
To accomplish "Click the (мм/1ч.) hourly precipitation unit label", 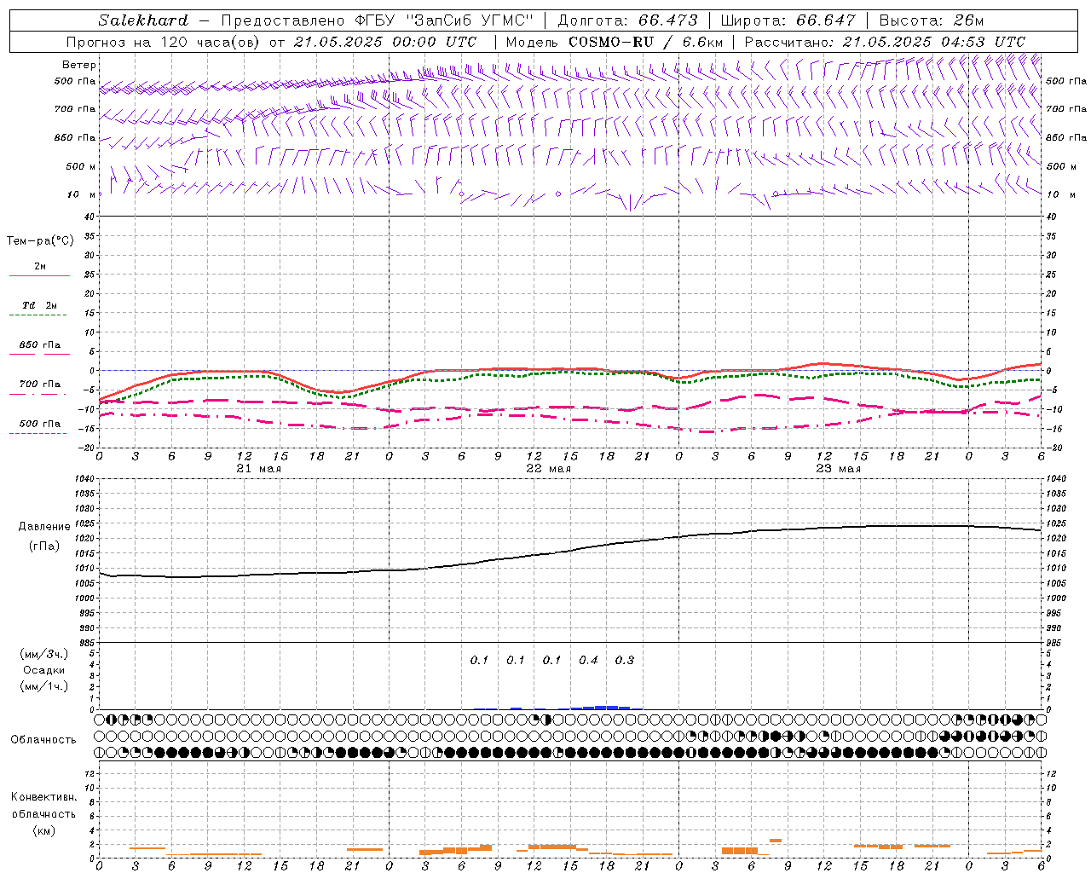I will click(44, 686).
